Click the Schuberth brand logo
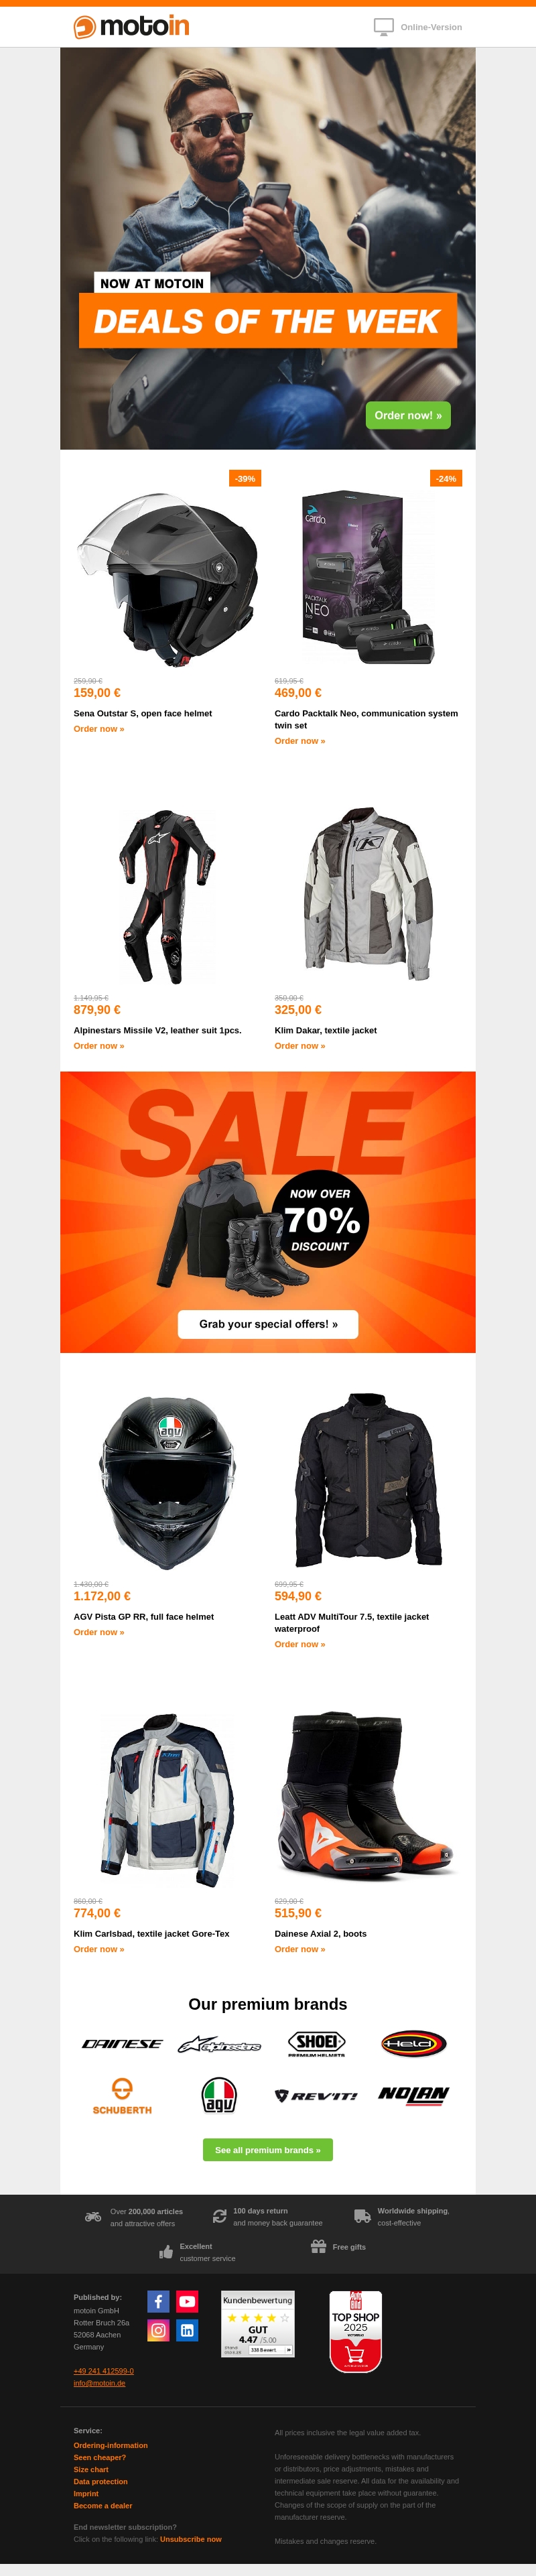 (122, 2094)
